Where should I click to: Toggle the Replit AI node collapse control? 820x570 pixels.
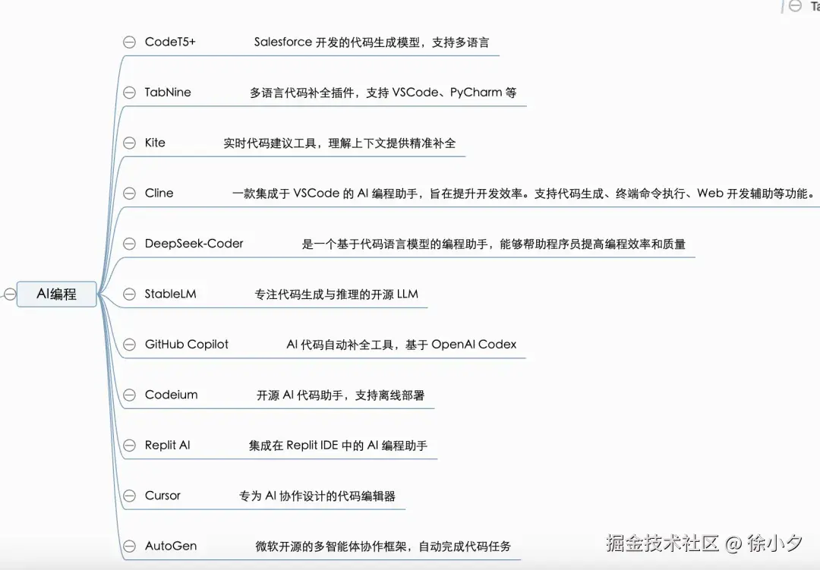coord(129,445)
